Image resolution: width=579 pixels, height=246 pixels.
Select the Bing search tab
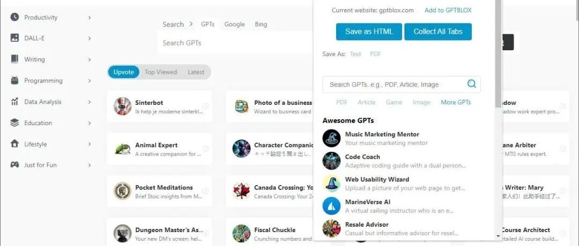tap(261, 24)
